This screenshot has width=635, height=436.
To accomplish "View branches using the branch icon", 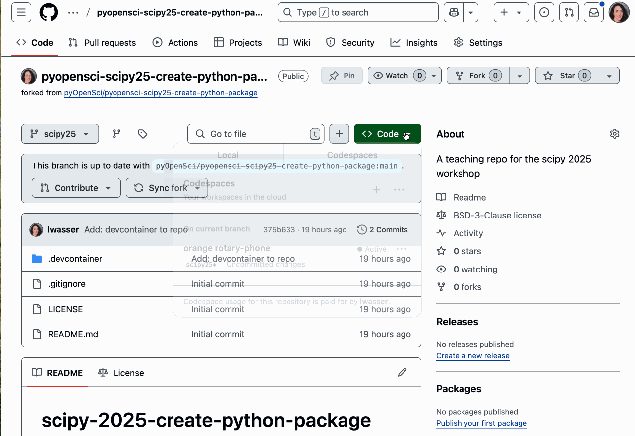I will [116, 134].
